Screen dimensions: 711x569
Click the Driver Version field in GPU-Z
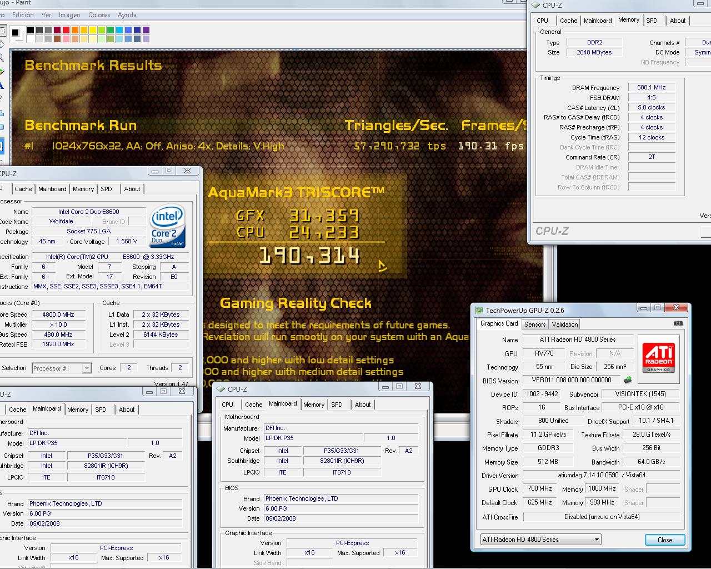602,476
